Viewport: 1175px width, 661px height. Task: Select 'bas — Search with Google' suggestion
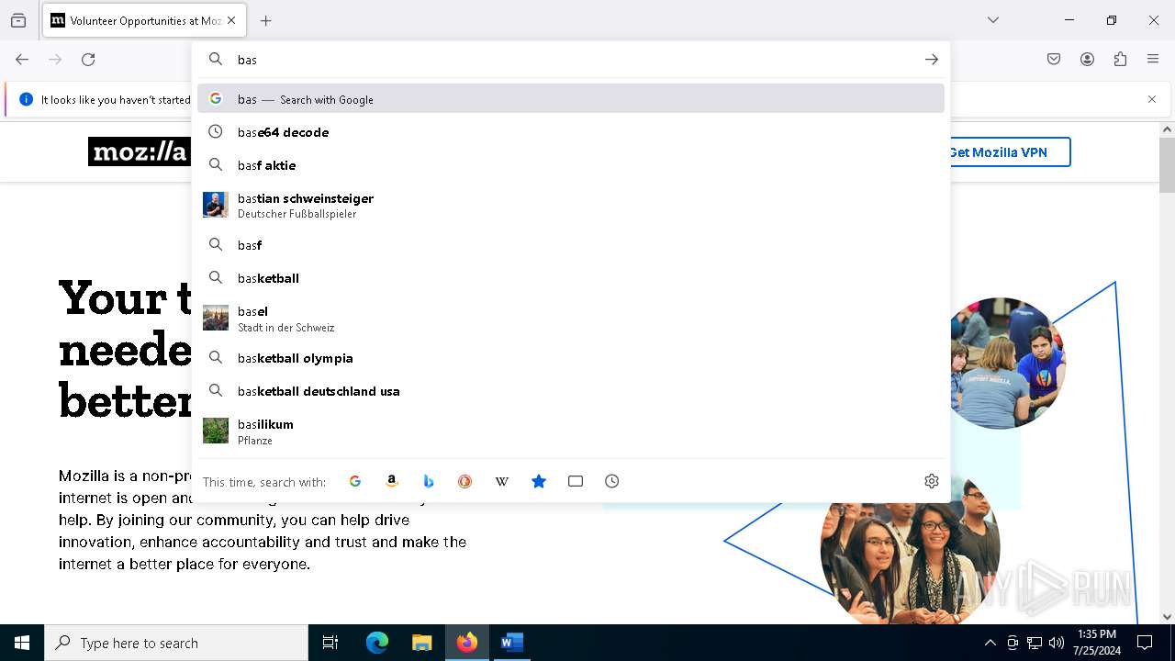pyautogui.click(x=571, y=99)
